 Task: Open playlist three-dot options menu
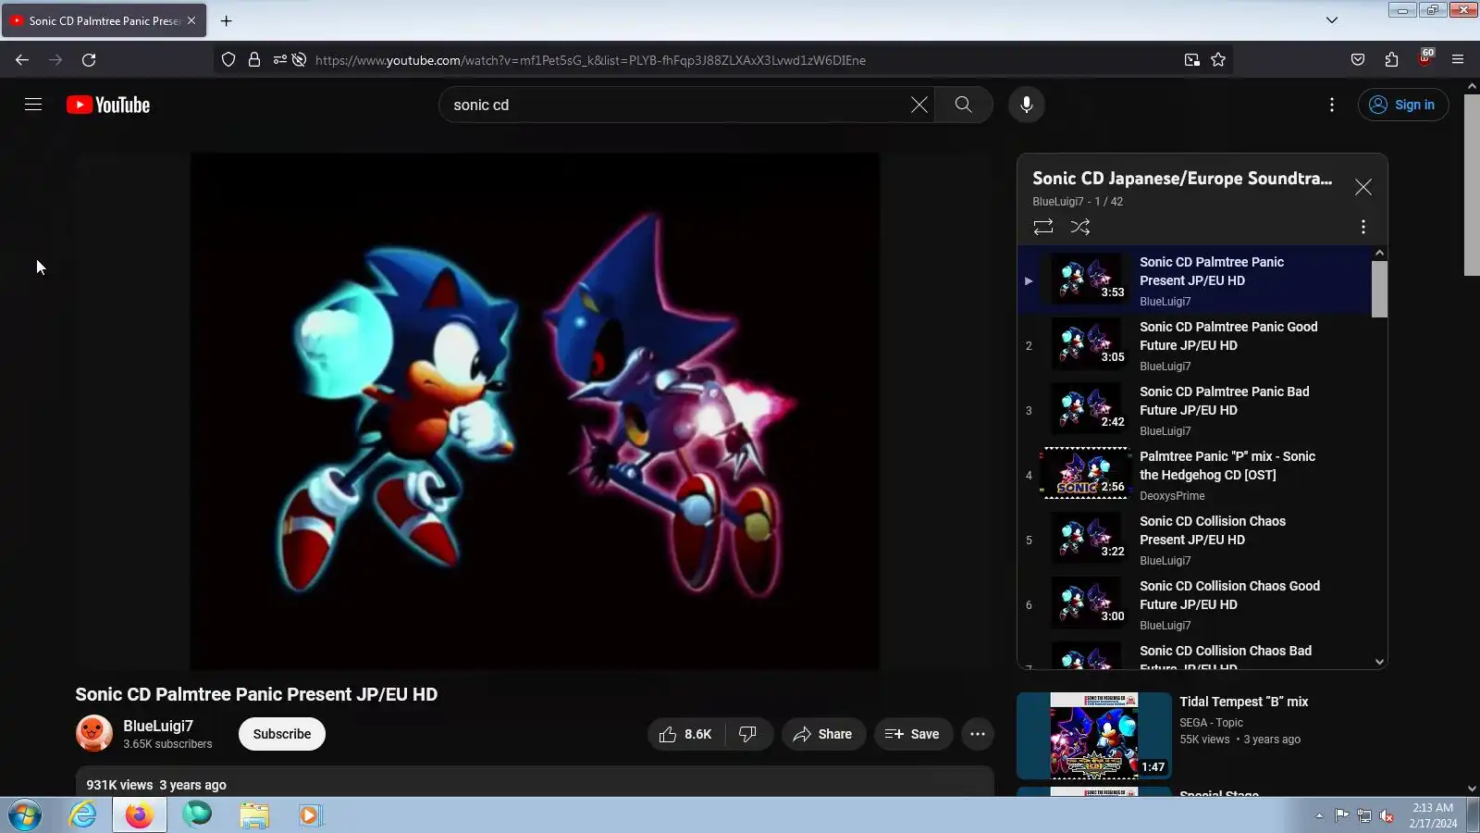[1363, 227]
